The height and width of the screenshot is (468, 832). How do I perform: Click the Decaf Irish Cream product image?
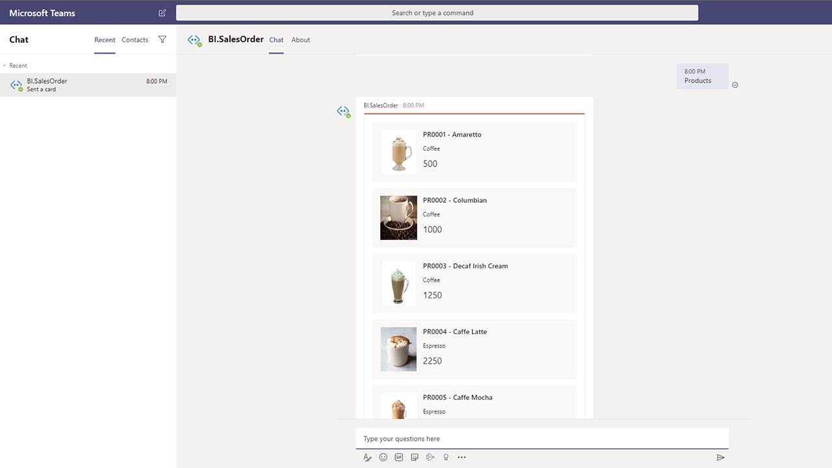click(x=398, y=283)
